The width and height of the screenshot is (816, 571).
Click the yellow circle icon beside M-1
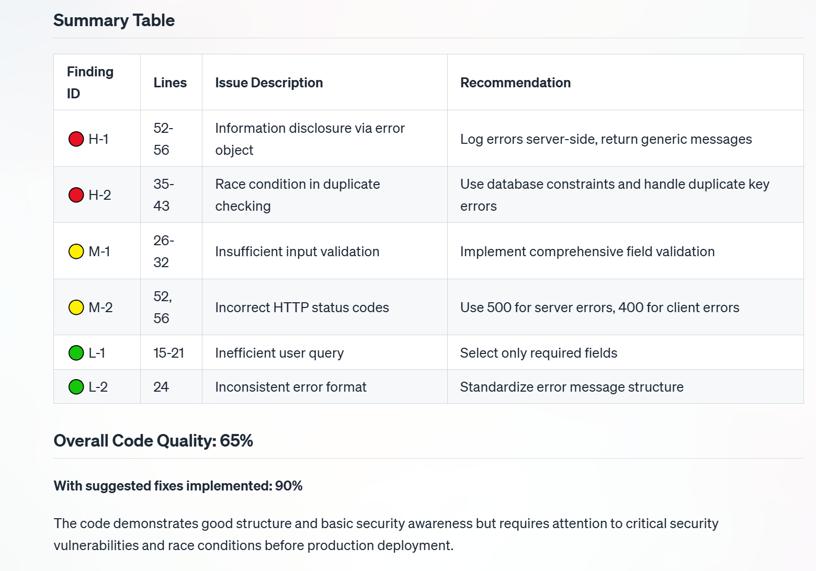tap(76, 252)
